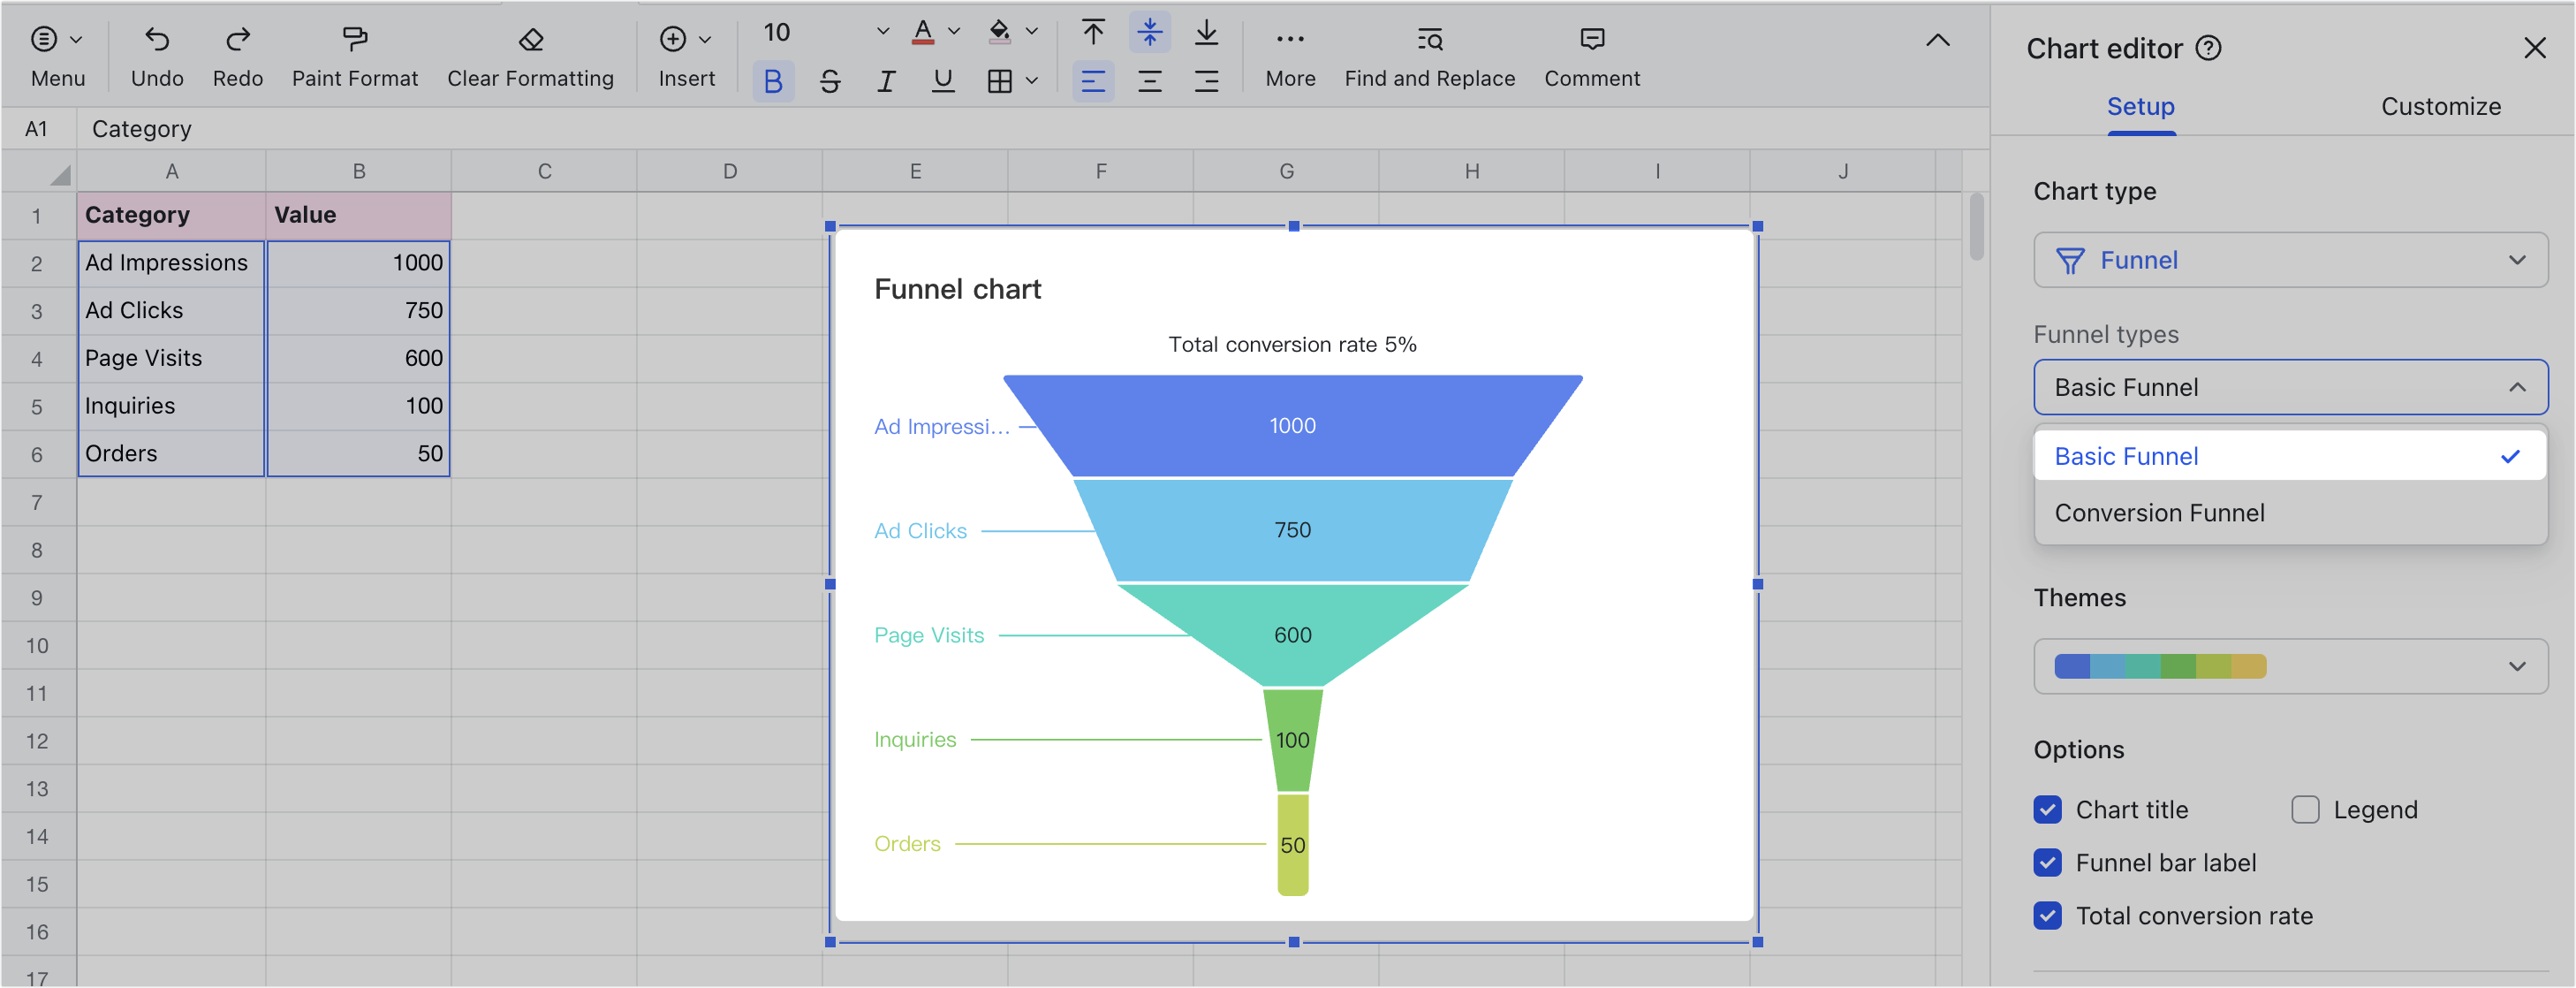Click the Clear Formatting icon
The height and width of the screenshot is (988, 2576).
(530, 38)
